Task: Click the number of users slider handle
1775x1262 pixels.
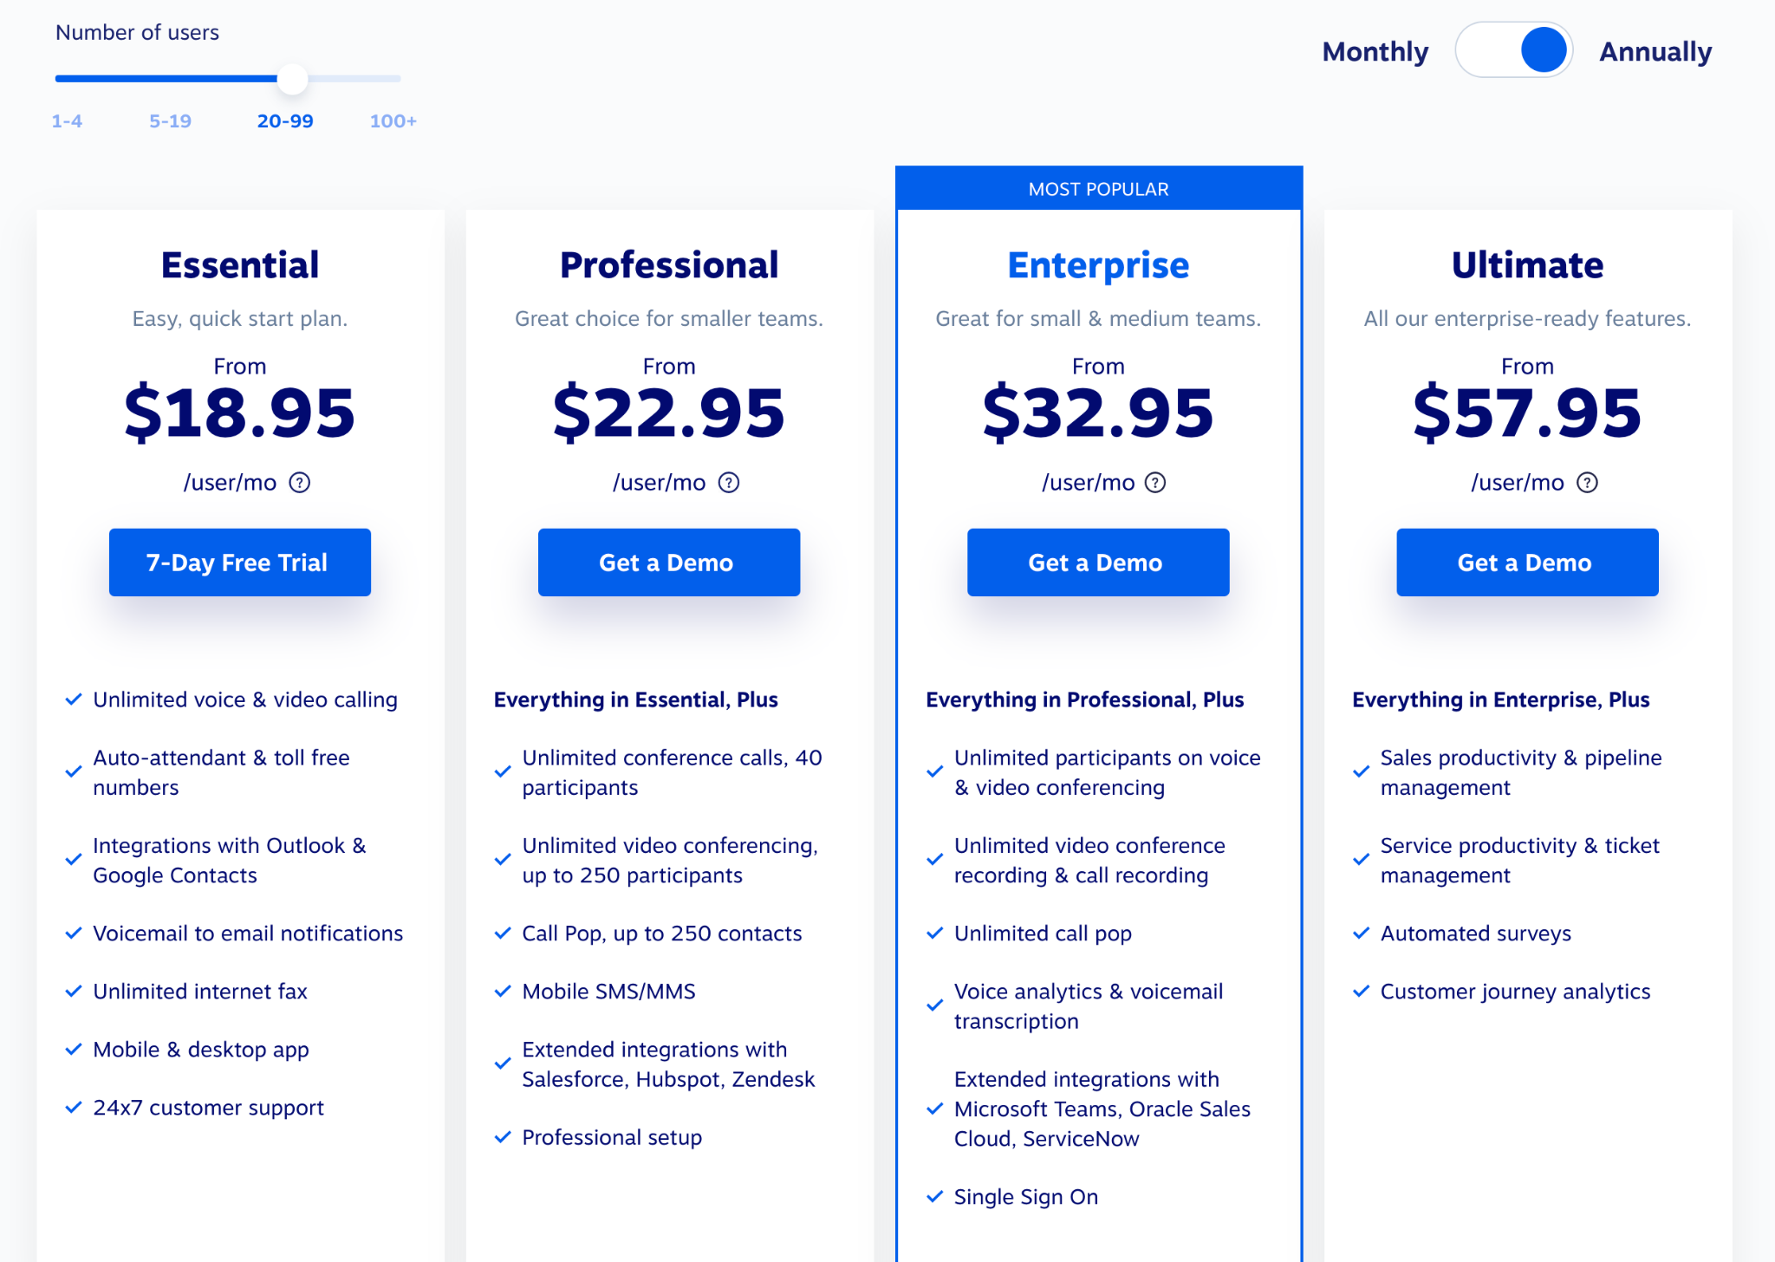Action: click(293, 79)
